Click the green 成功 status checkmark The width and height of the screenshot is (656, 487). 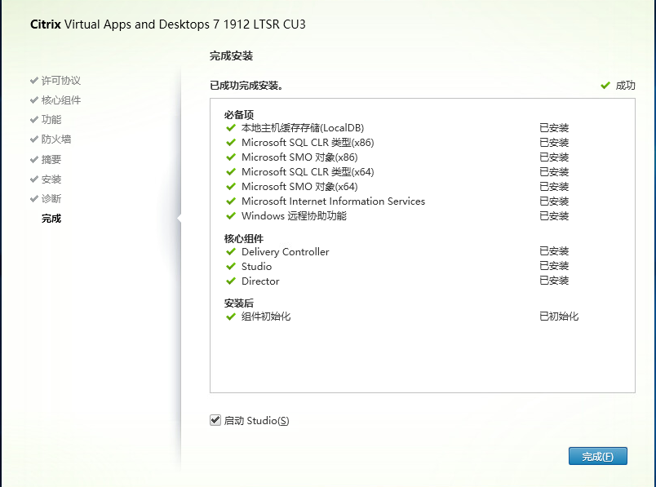click(x=605, y=85)
